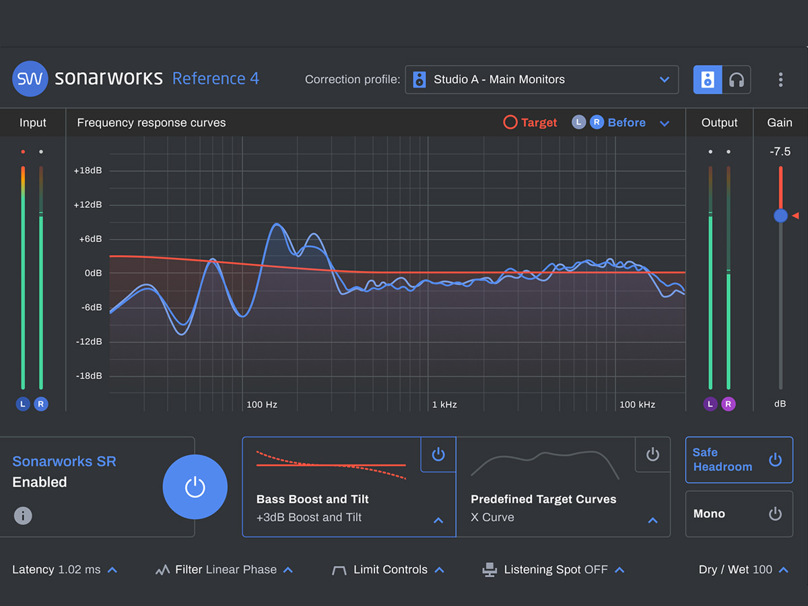Click the -7.5 gain value field
The width and height of the screenshot is (808, 606).
tap(780, 151)
